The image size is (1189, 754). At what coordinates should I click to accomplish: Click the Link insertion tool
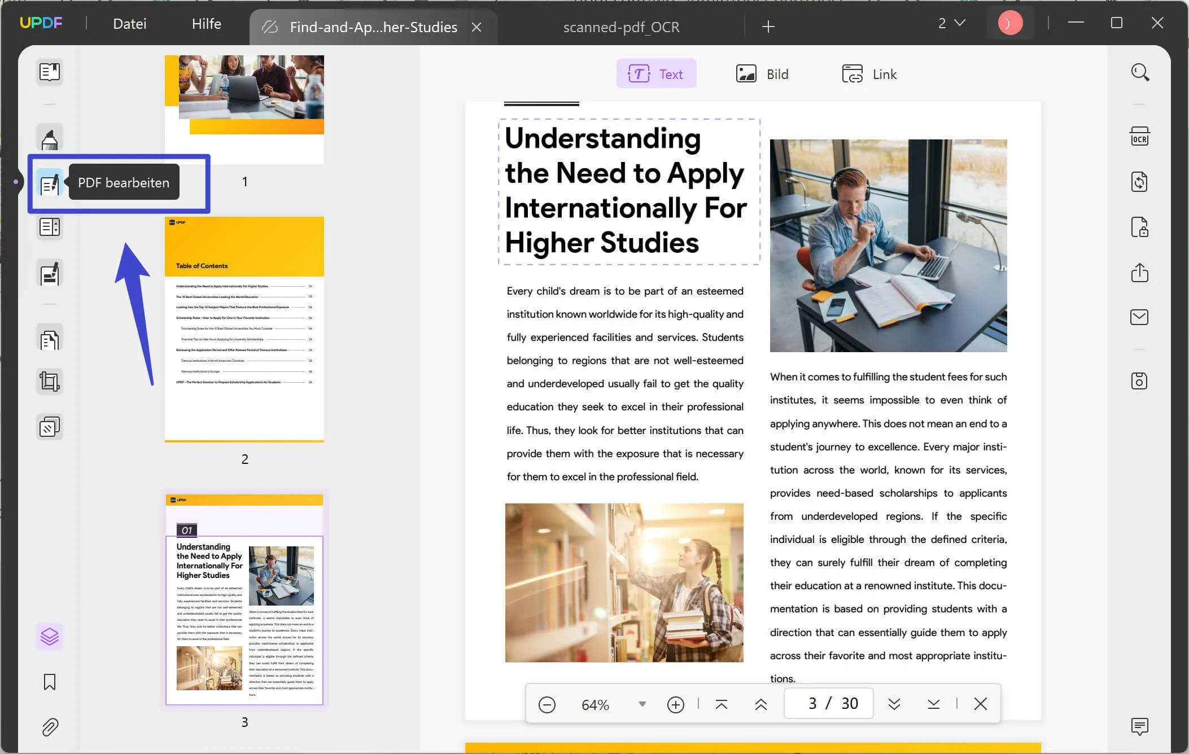[868, 72]
